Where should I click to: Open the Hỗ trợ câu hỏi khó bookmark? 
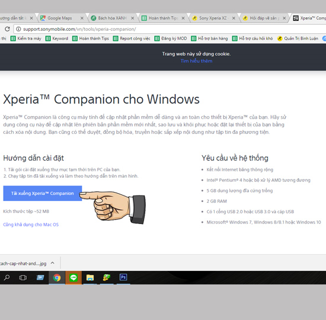tap(253, 39)
